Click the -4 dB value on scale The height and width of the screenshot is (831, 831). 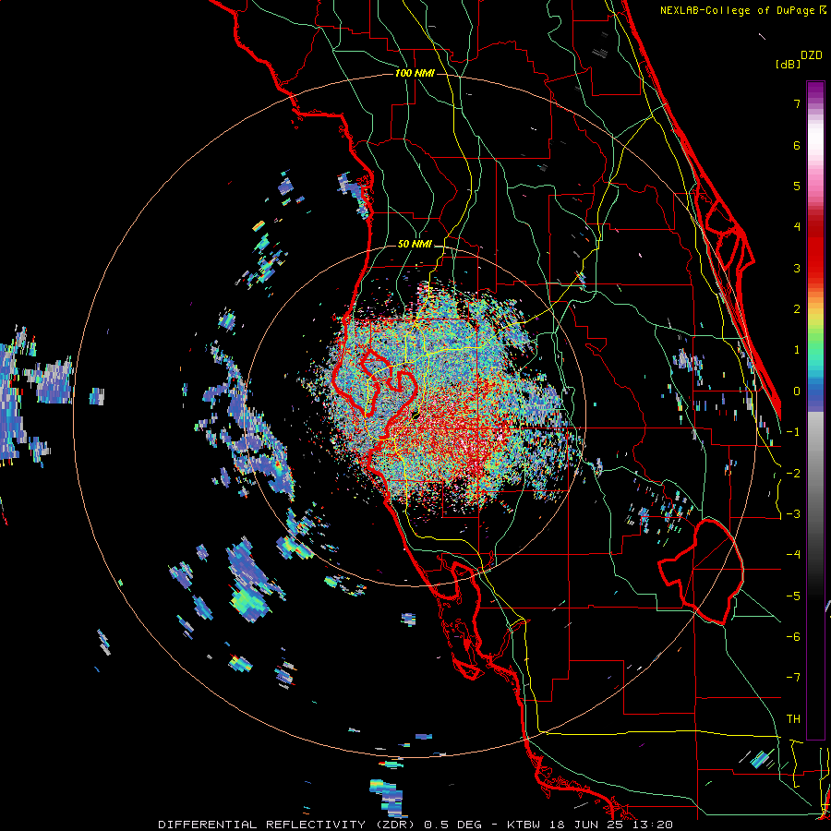[x=793, y=555]
